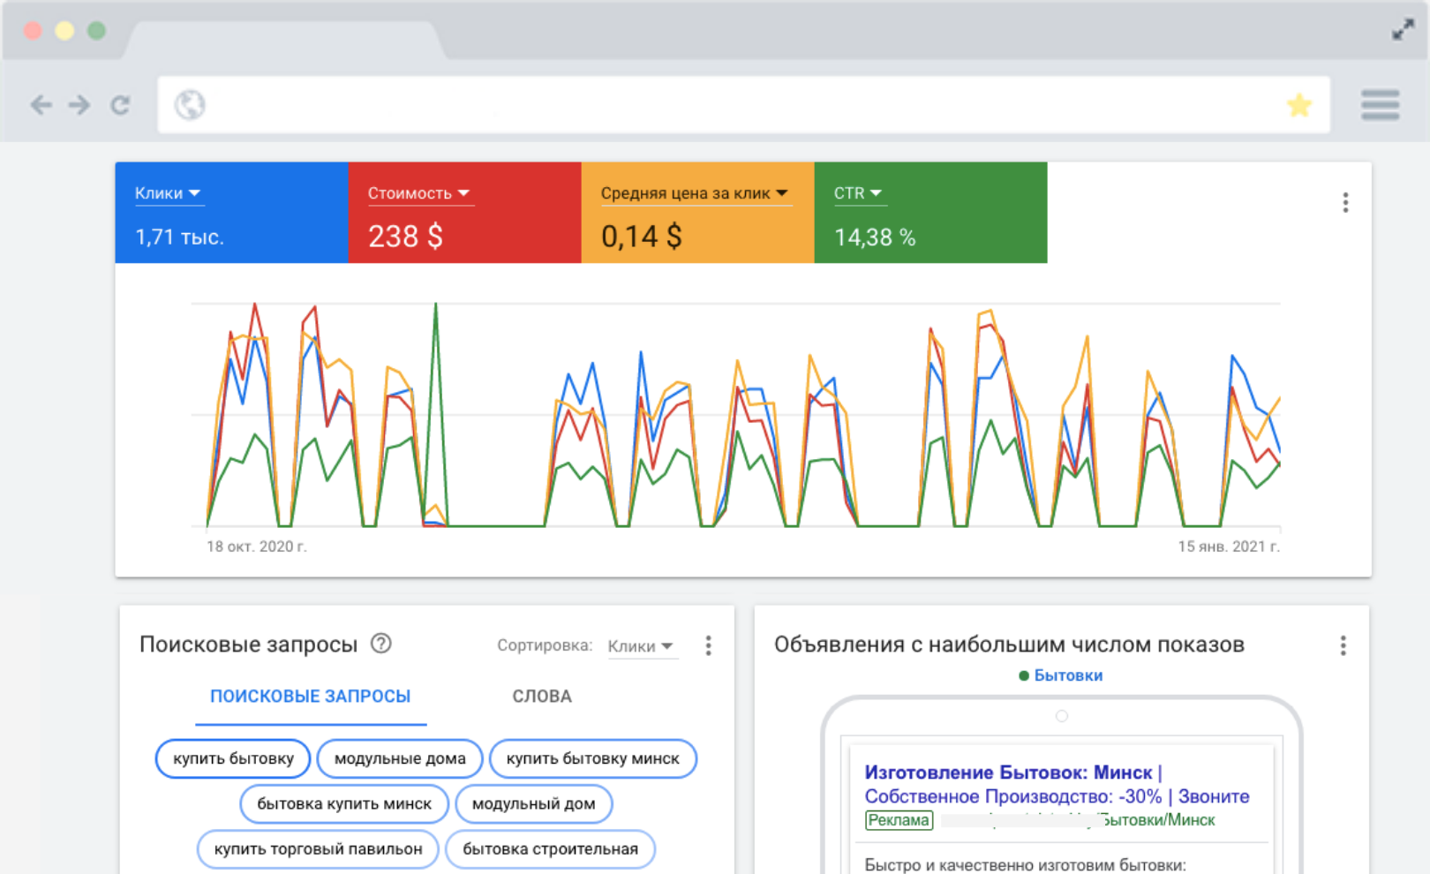Image resolution: width=1430 pixels, height=874 pixels.
Task: Reload the page with the refresh icon
Action: point(120,105)
